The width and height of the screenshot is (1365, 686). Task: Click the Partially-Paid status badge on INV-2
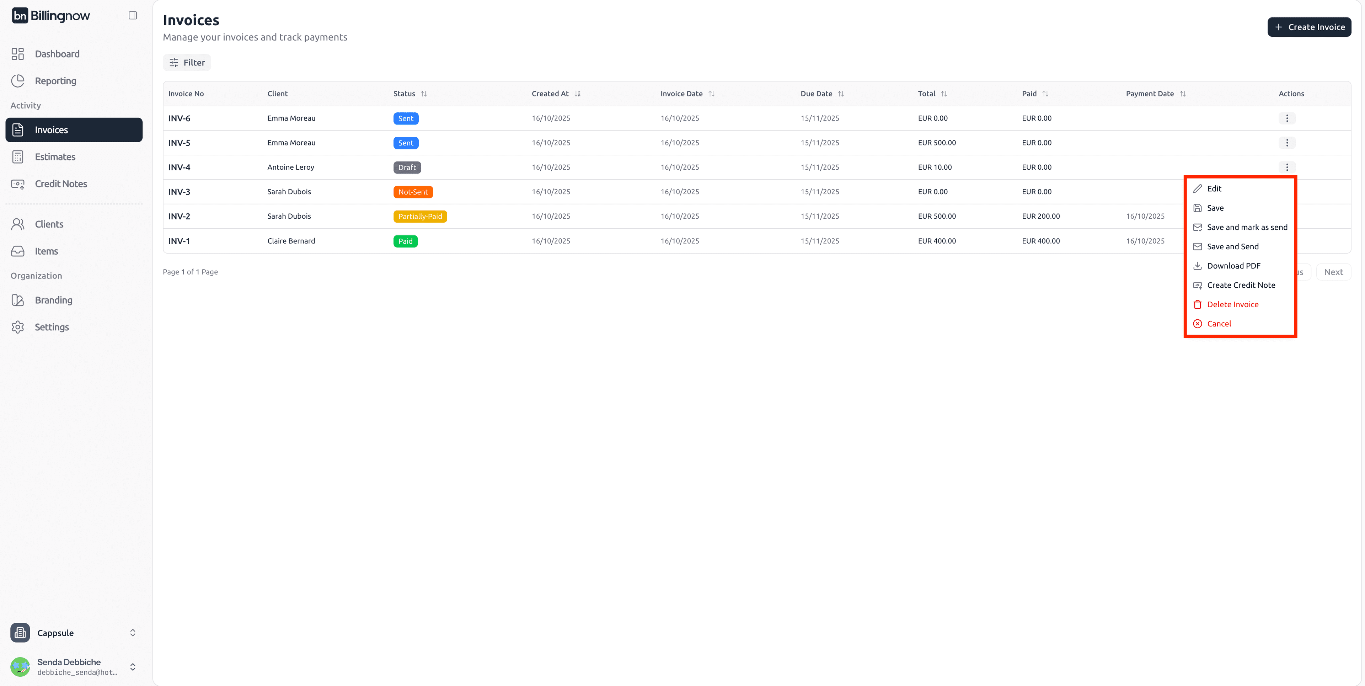[x=420, y=216]
